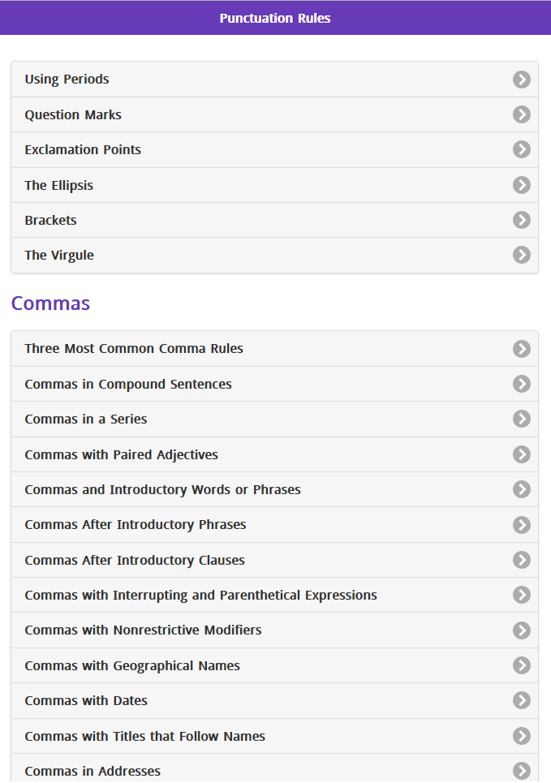Choose the Commas in Addresses entry
Screen dimensions: 551x783
[x=275, y=768]
